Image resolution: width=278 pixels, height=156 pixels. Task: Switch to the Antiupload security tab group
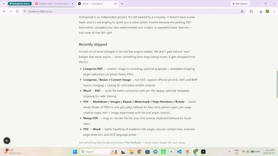(x=20, y=3)
